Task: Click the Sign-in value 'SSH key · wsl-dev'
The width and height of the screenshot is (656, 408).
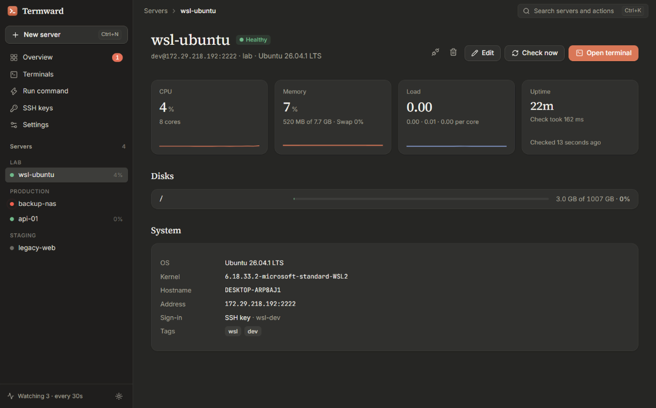Action: [x=253, y=318]
